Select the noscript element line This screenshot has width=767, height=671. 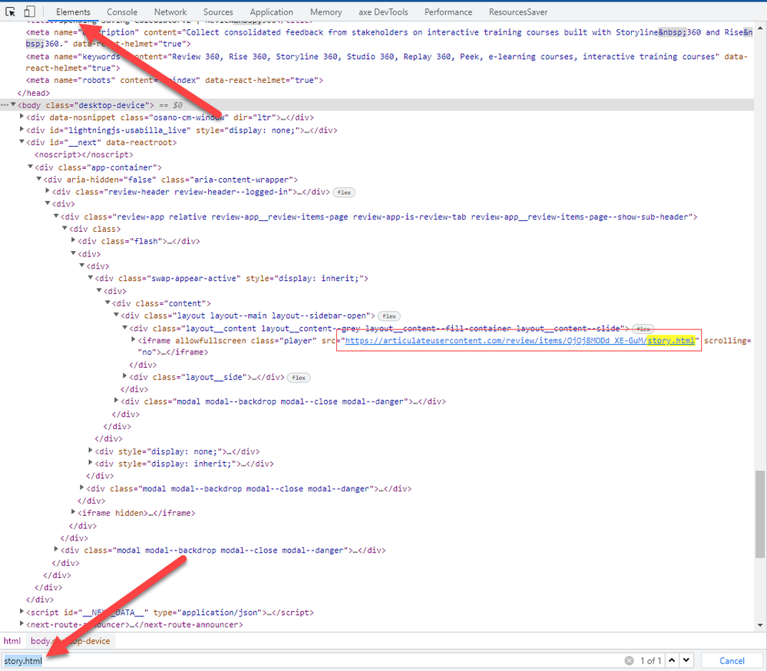pos(84,154)
